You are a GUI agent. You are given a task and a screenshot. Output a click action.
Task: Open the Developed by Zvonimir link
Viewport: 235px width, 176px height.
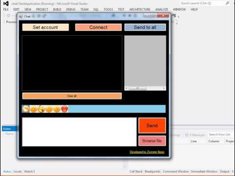(147, 152)
